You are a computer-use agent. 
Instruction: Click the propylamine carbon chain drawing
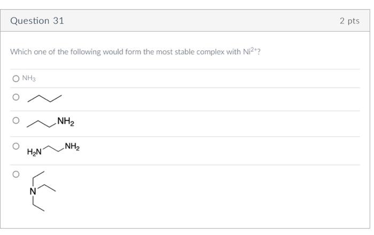42,124
